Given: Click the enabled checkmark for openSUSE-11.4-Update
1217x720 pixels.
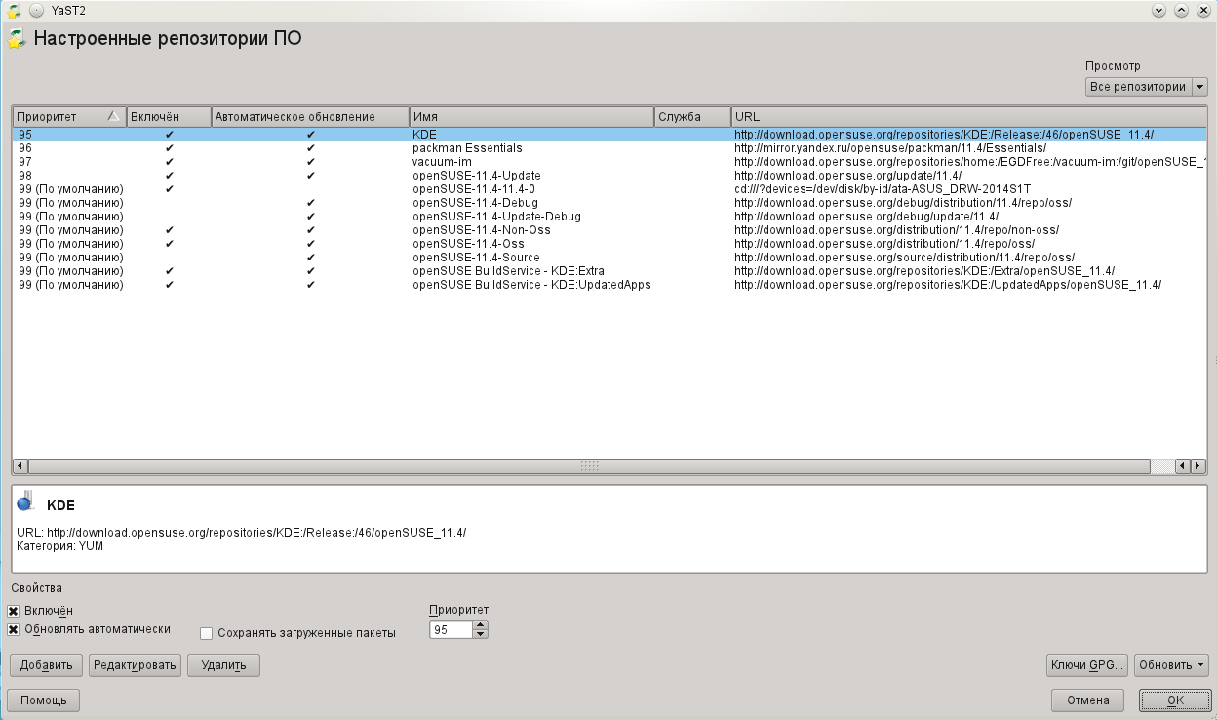Looking at the screenshot, I should click(170, 176).
